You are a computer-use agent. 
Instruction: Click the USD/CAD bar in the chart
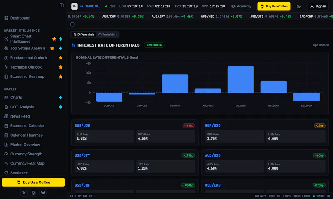pyautogui.click(x=273, y=87)
